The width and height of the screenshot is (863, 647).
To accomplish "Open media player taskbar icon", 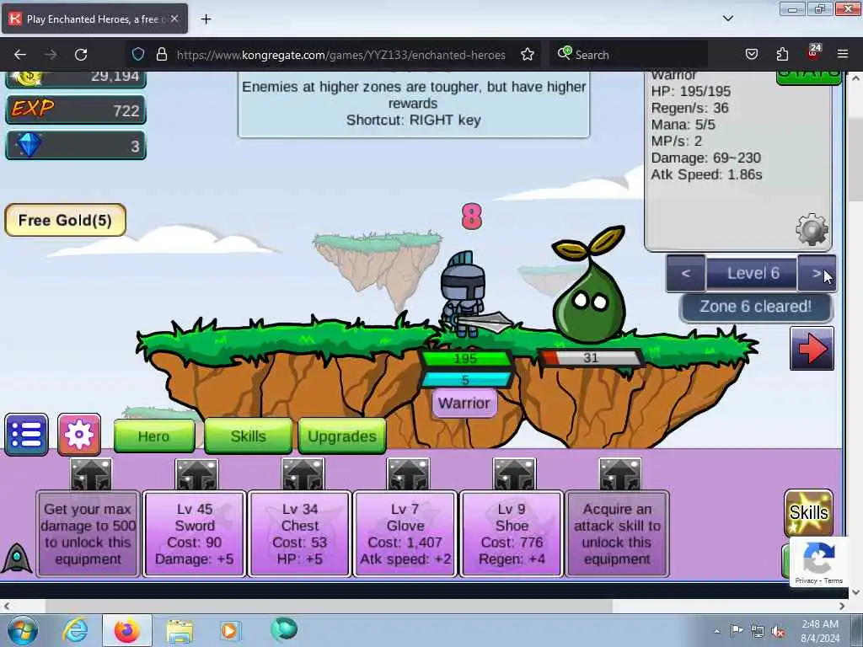I will pos(229,630).
